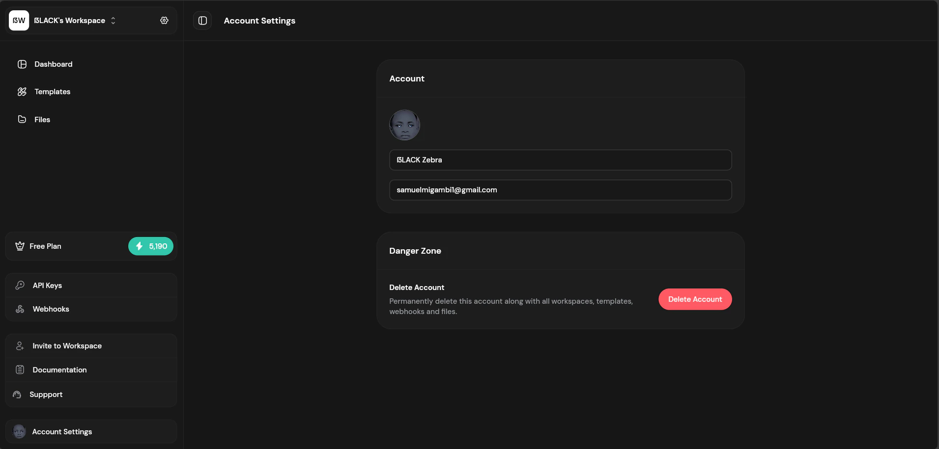
Task: Click the Dashboard icon
Action: (22, 64)
